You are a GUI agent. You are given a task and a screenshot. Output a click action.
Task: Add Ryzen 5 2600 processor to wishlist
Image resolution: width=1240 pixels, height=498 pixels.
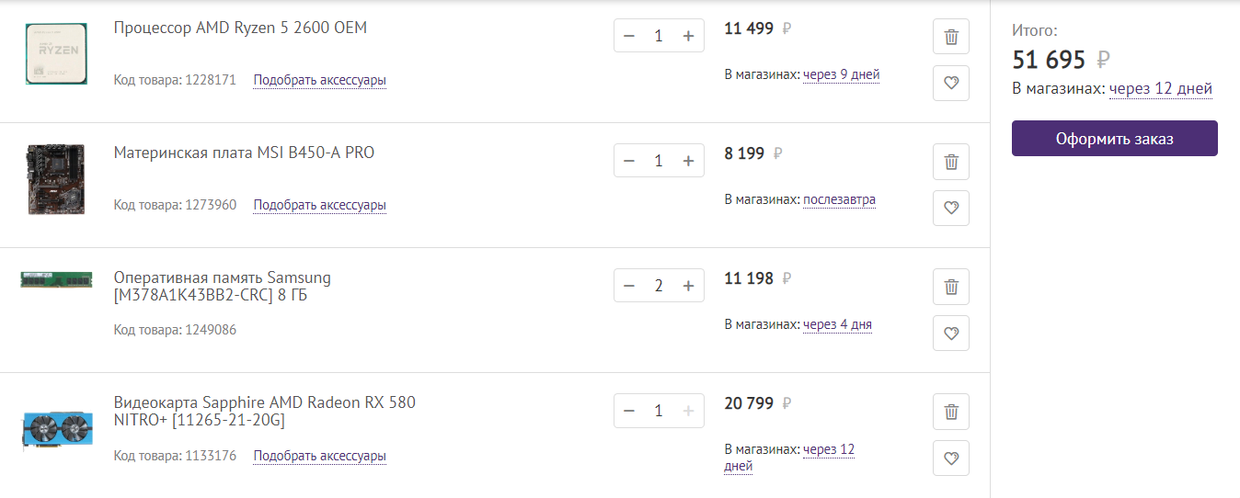point(951,84)
